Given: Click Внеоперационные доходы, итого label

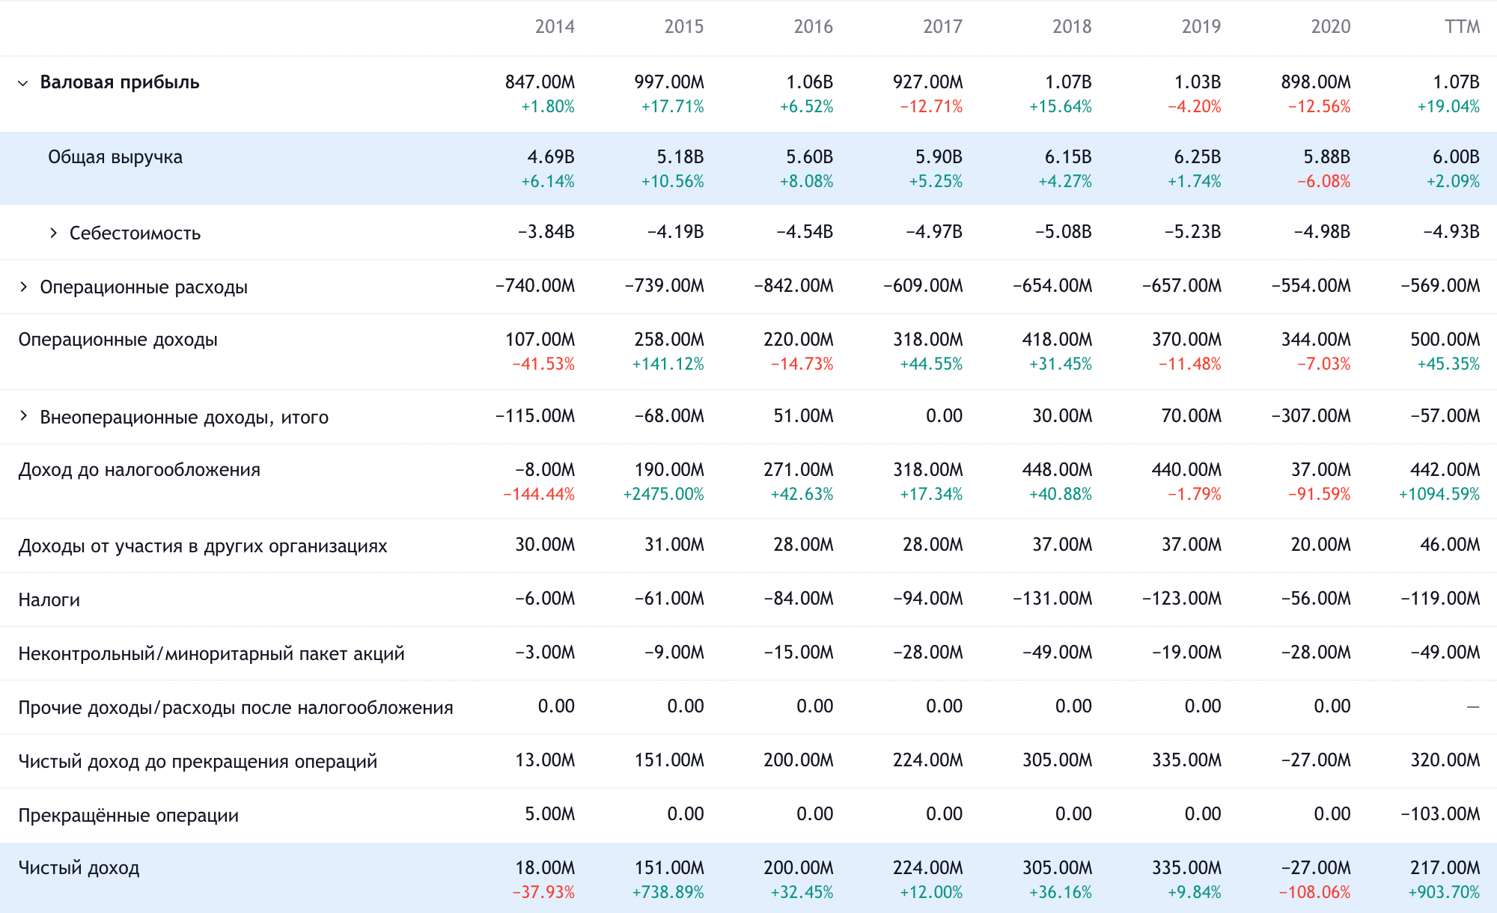Looking at the screenshot, I should (x=184, y=418).
